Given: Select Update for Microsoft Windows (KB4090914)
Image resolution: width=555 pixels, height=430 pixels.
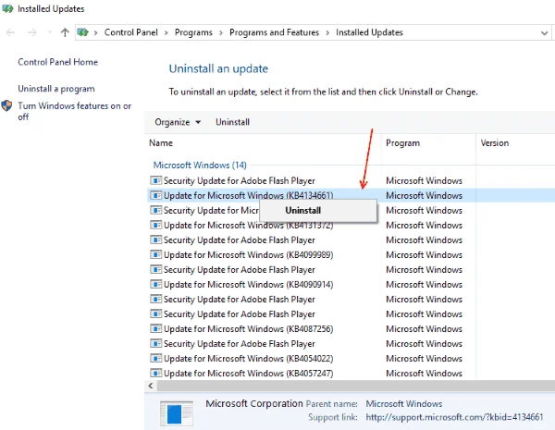Looking at the screenshot, I should click(x=248, y=285).
